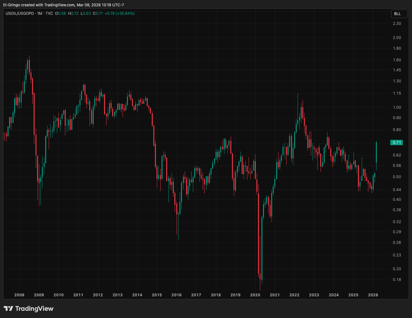Click the 2021 label on time axis
The height and width of the screenshot is (318, 412).
[275, 295]
